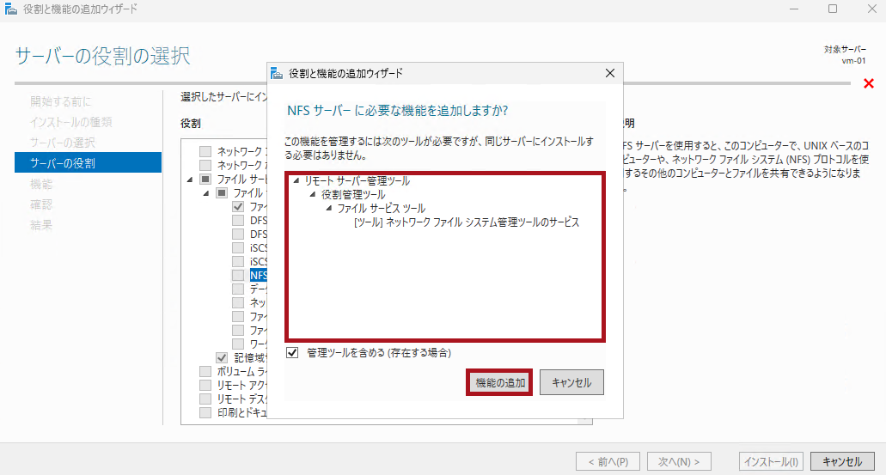
Task: Toggle the NFS role checkbox
Action: point(238,276)
